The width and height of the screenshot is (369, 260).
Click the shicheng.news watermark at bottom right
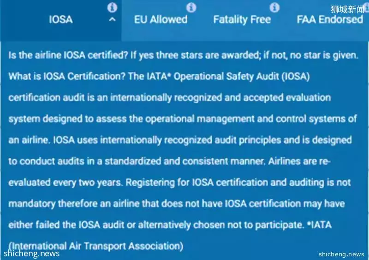coord(341,254)
